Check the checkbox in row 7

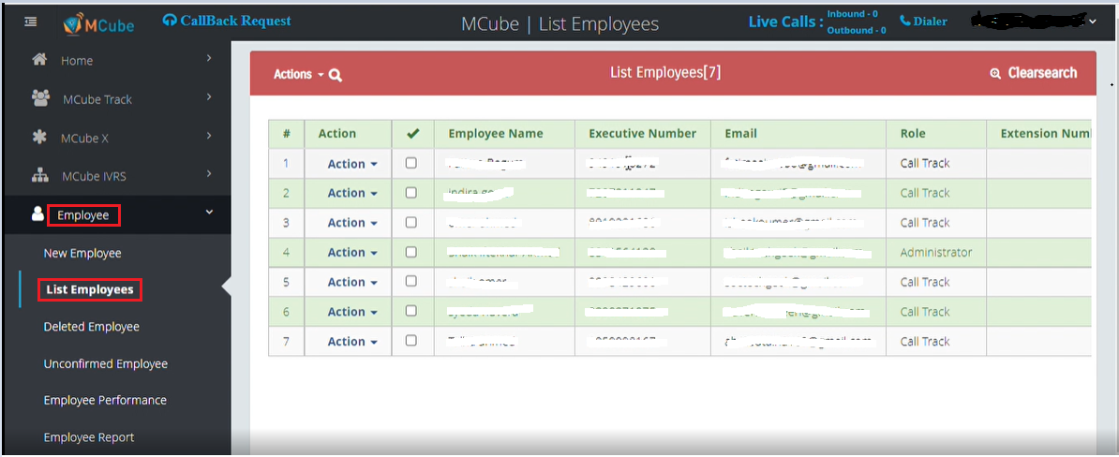point(410,341)
